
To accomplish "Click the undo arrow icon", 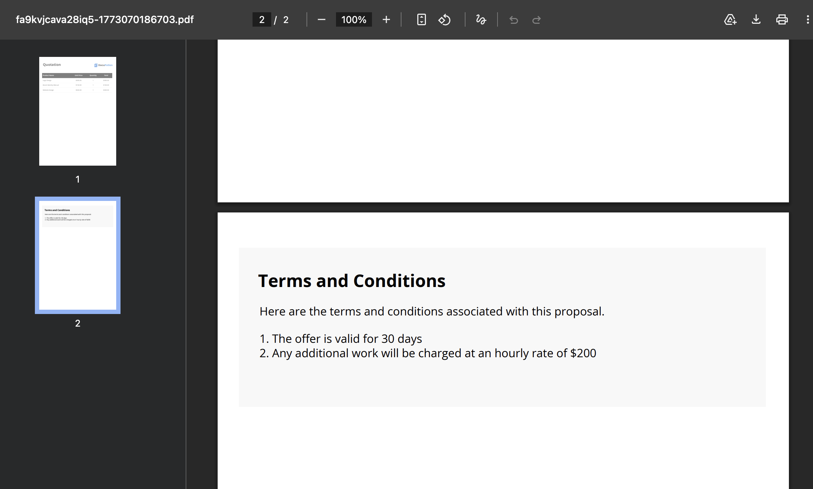I will [x=513, y=20].
